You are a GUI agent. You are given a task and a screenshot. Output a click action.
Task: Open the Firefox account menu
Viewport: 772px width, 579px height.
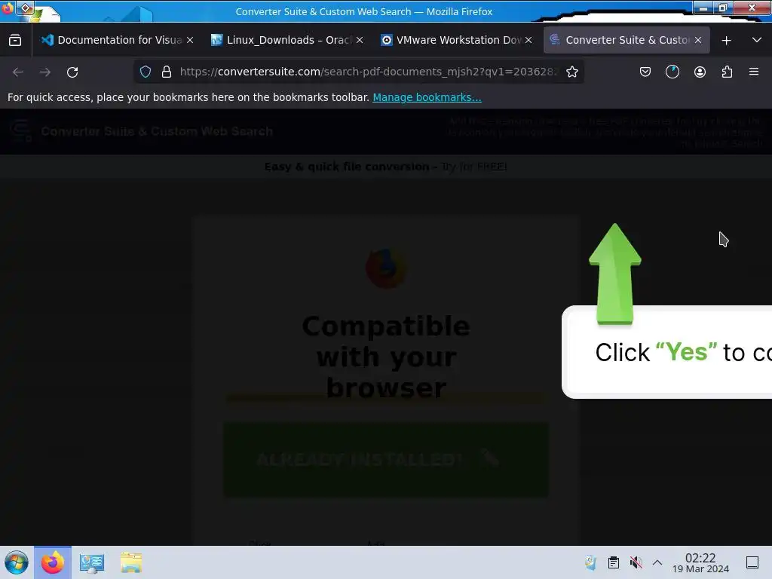(700, 72)
